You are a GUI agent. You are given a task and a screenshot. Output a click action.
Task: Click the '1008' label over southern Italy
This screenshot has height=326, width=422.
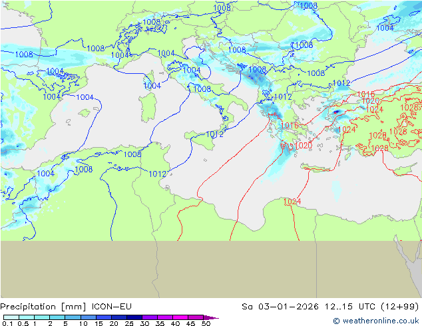coord(202,88)
